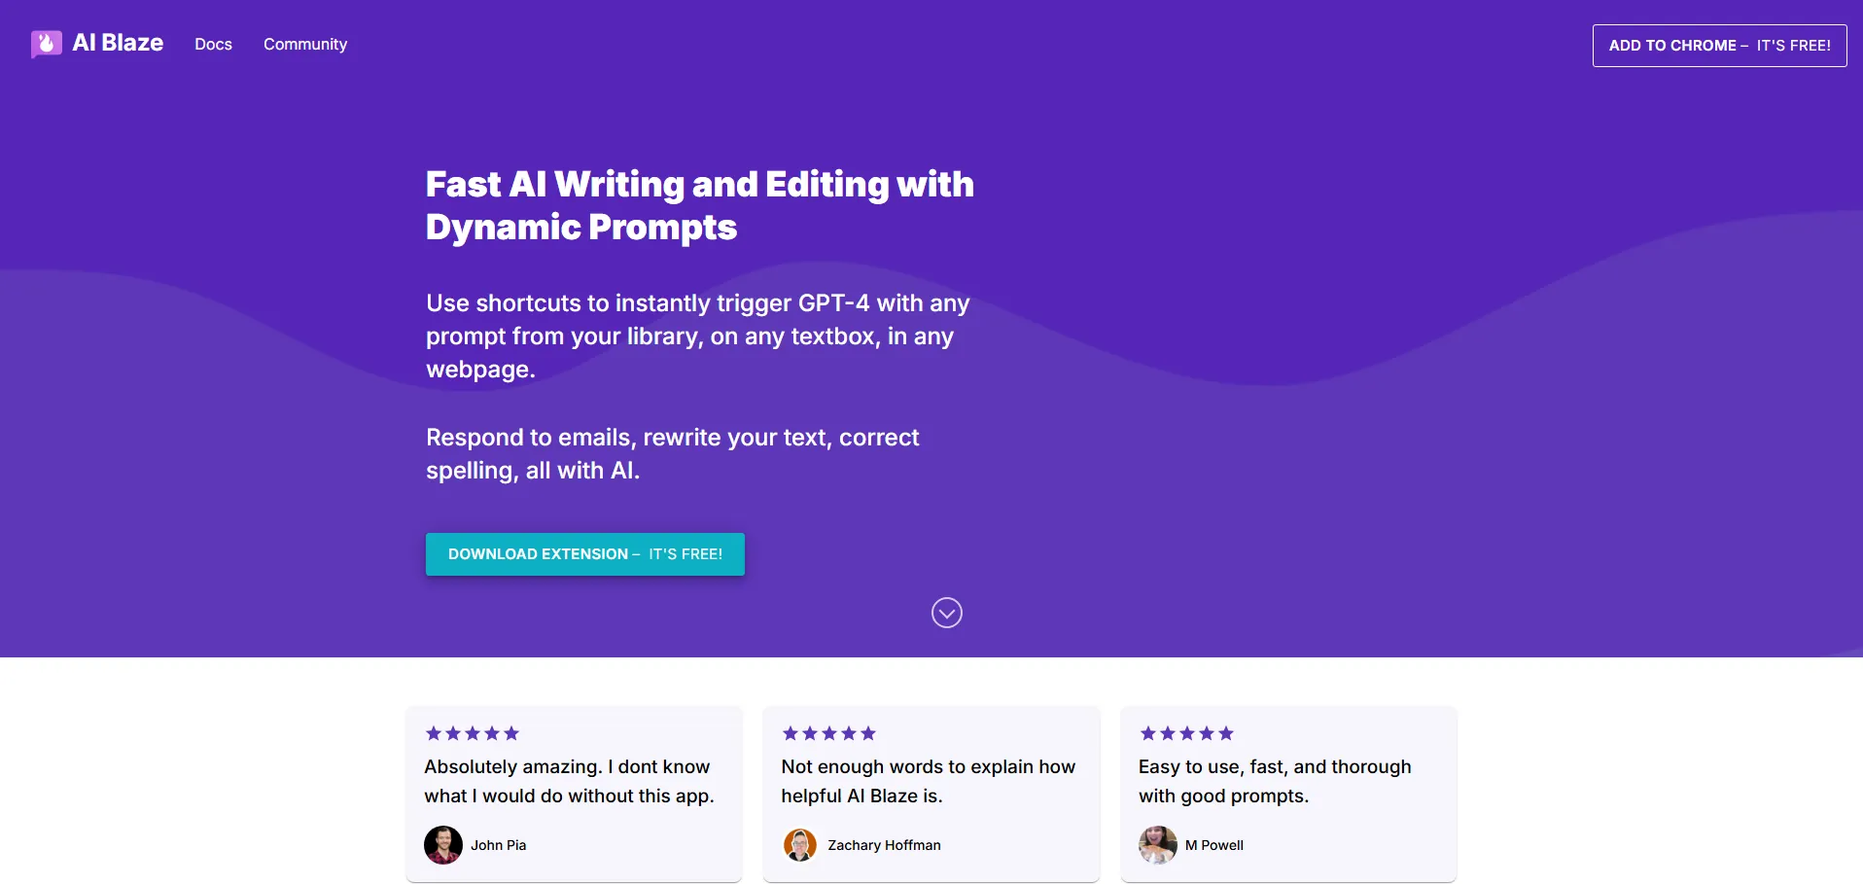The width and height of the screenshot is (1863, 884).
Task: Click John Pia's avatar photo
Action: (443, 845)
